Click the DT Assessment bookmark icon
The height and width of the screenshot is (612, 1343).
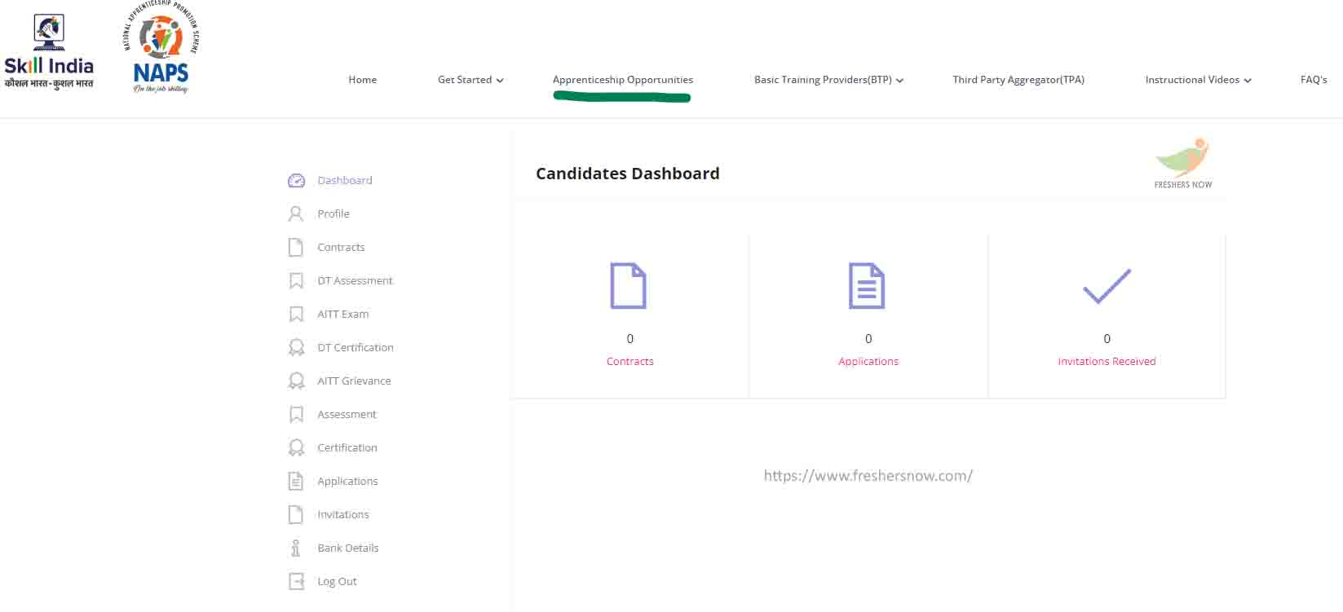(x=296, y=281)
